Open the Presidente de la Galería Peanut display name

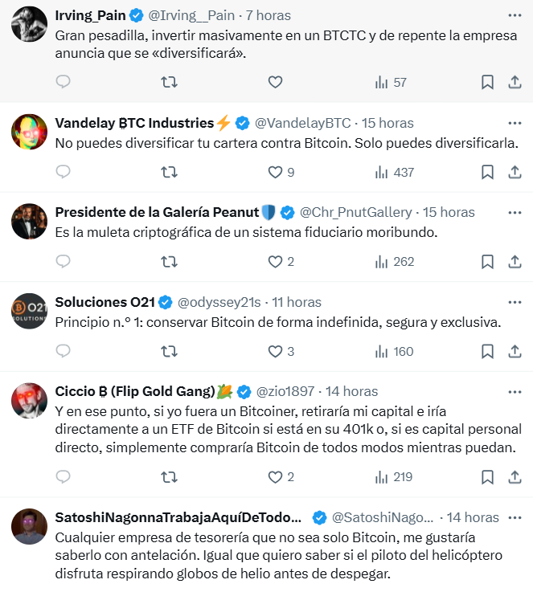click(x=157, y=212)
